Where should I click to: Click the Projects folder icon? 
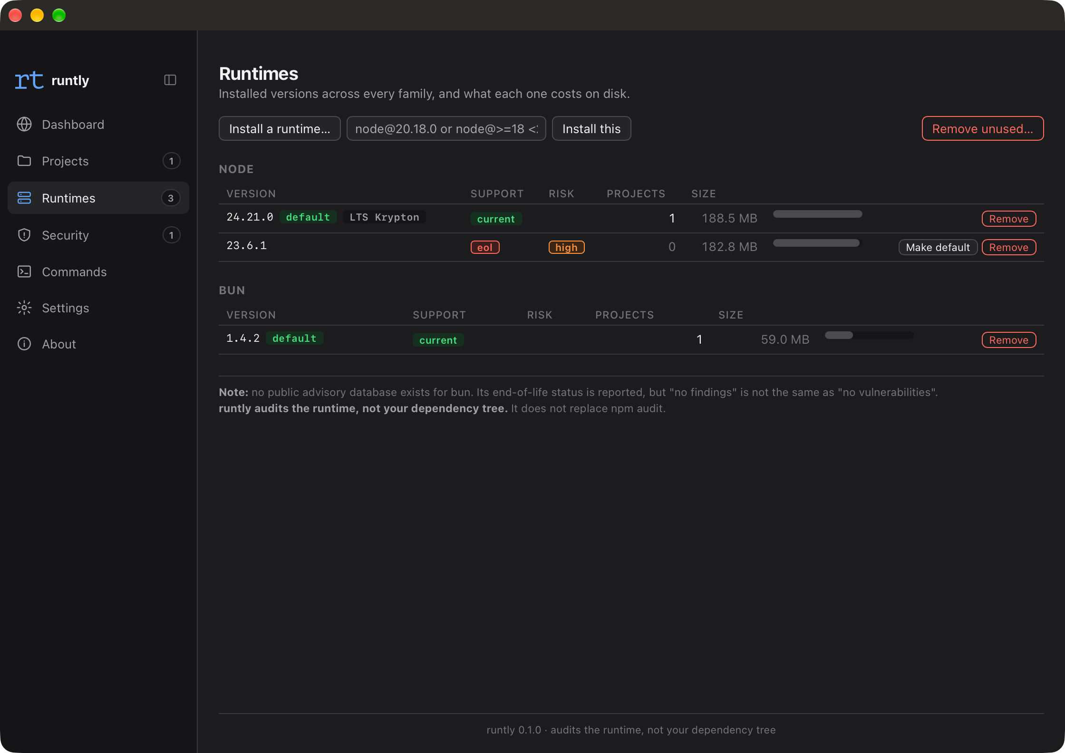coord(24,161)
